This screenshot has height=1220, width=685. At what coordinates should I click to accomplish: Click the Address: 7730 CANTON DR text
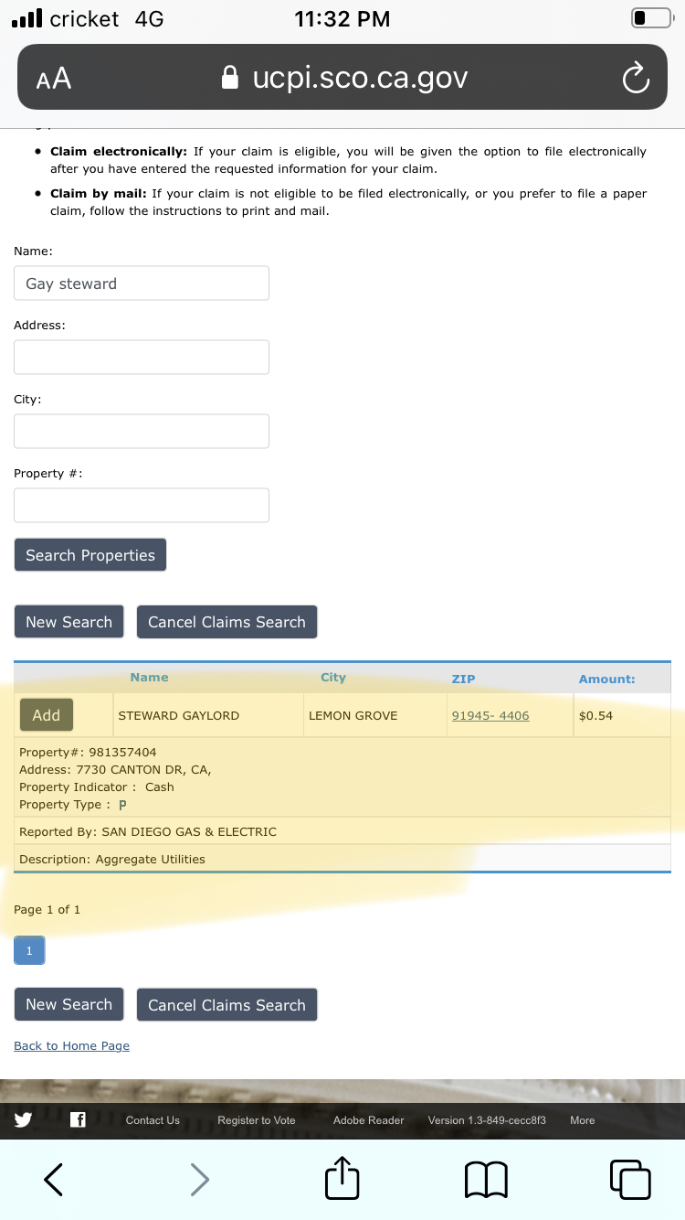click(115, 769)
